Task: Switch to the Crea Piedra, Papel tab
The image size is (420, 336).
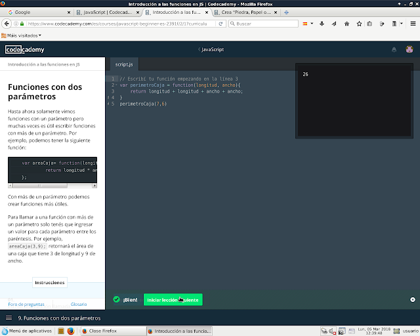Action: (x=245, y=12)
